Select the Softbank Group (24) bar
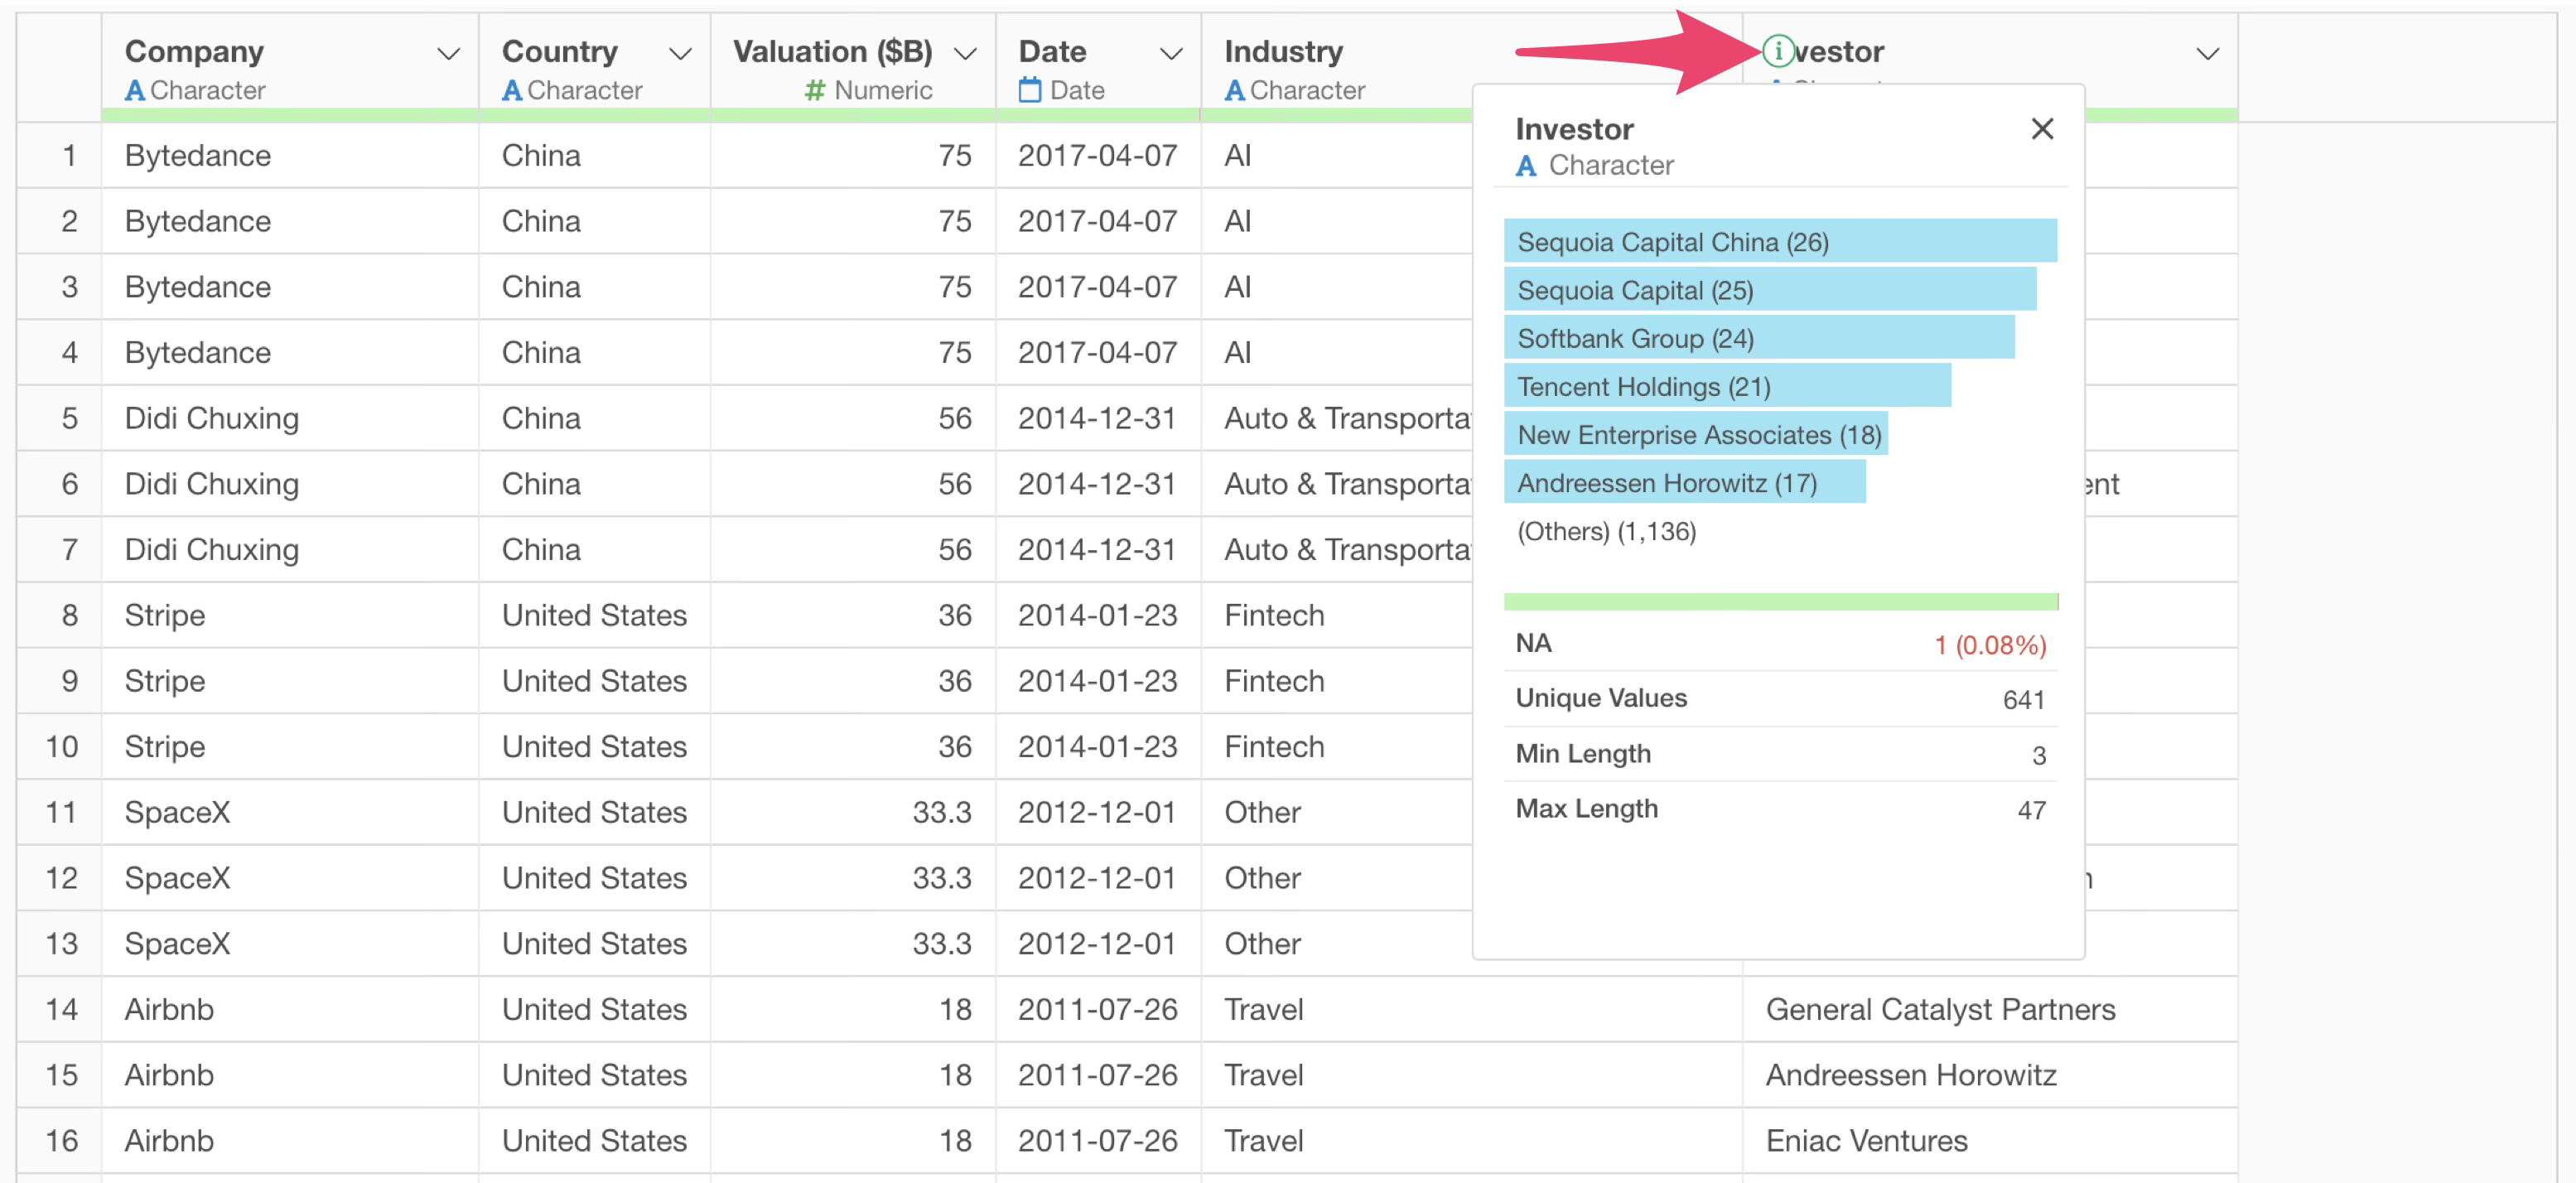This screenshot has height=1183, width=2576. (1759, 338)
